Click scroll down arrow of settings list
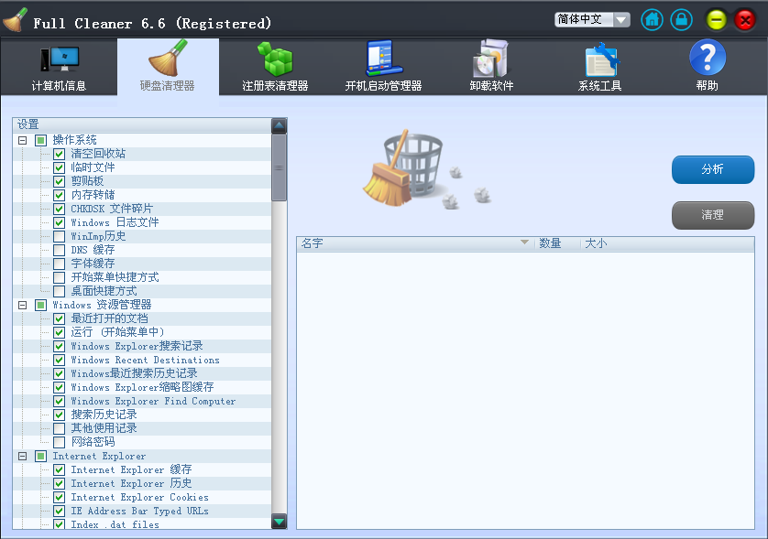Viewport: 768px width, 539px height. [x=280, y=522]
